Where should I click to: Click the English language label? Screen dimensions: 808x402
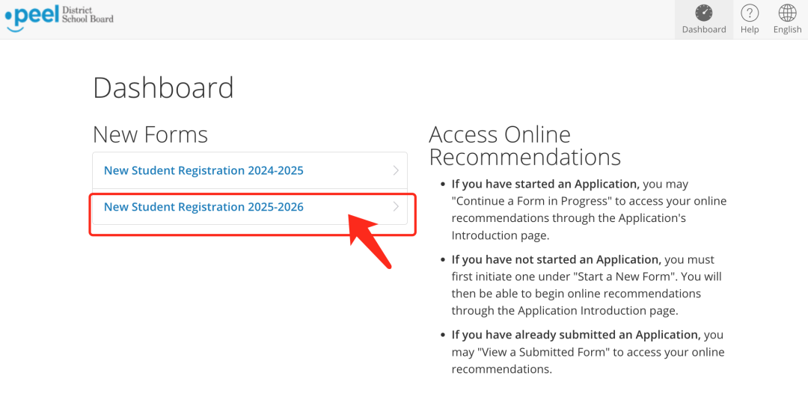pos(787,30)
